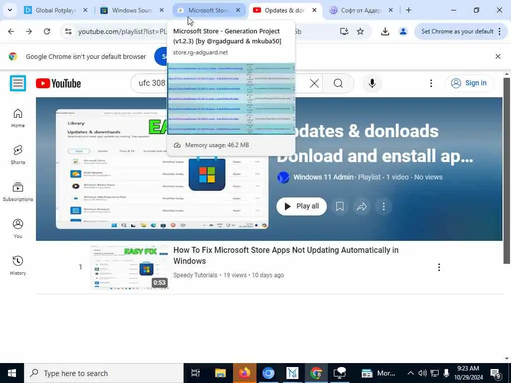Open YouTube settings three-dot menu

[x=431, y=83]
